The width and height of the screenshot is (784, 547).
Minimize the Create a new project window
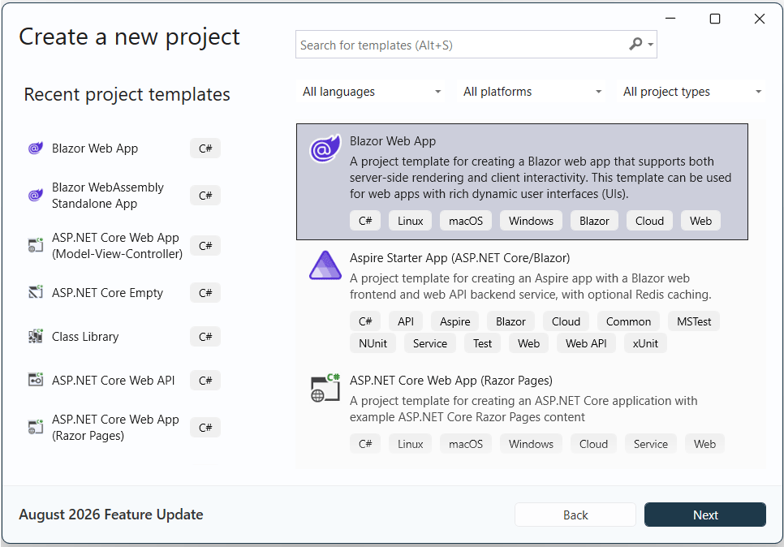[670, 19]
